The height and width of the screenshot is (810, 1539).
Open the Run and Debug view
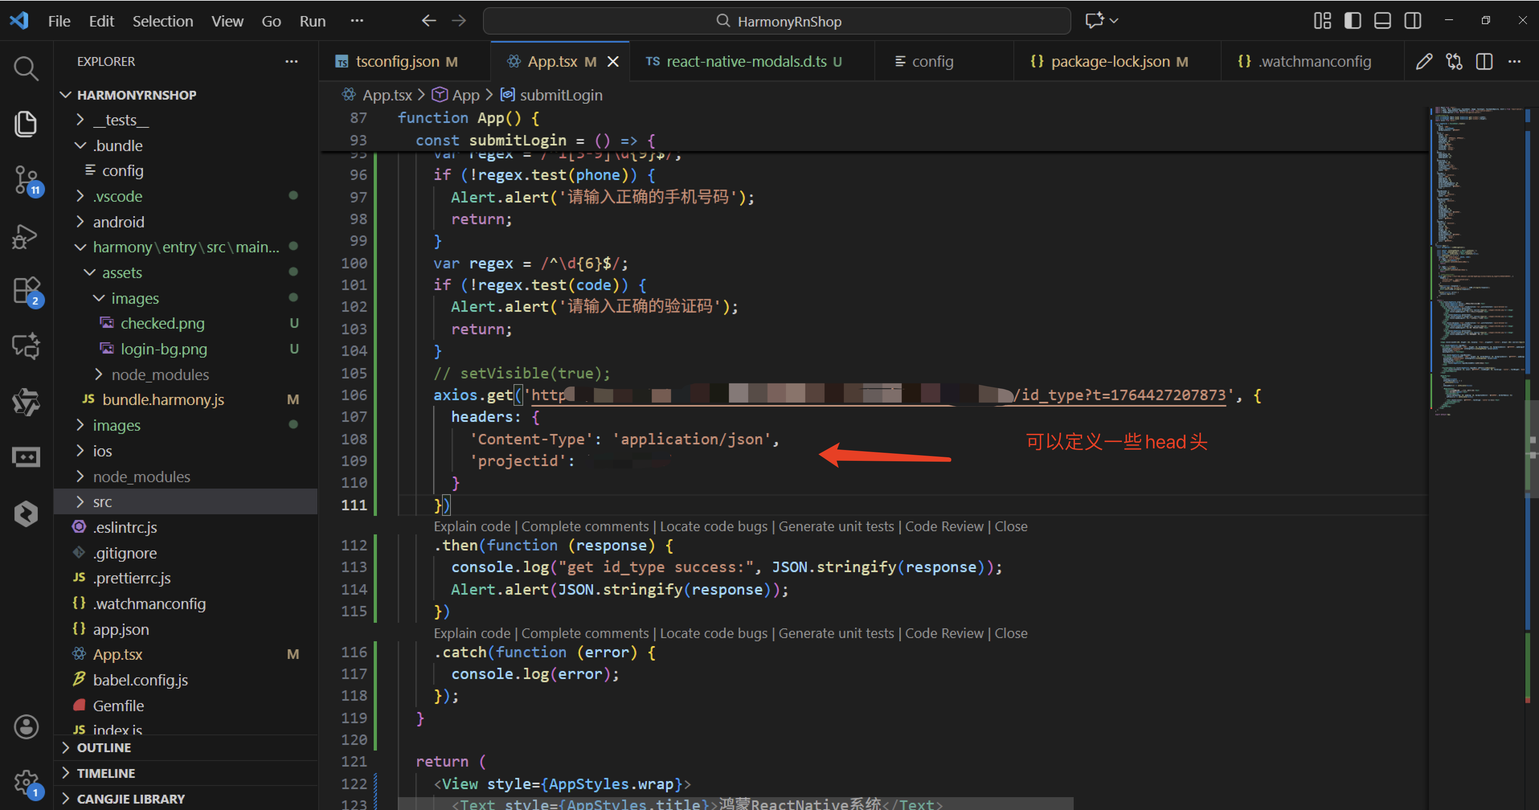(26, 237)
